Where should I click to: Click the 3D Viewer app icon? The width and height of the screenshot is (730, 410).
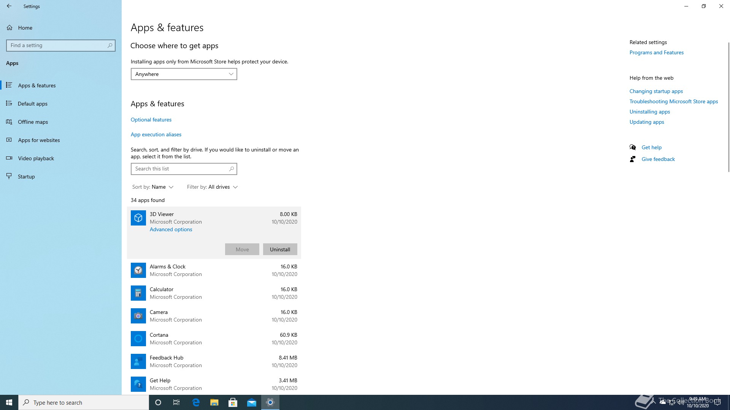pyautogui.click(x=138, y=218)
